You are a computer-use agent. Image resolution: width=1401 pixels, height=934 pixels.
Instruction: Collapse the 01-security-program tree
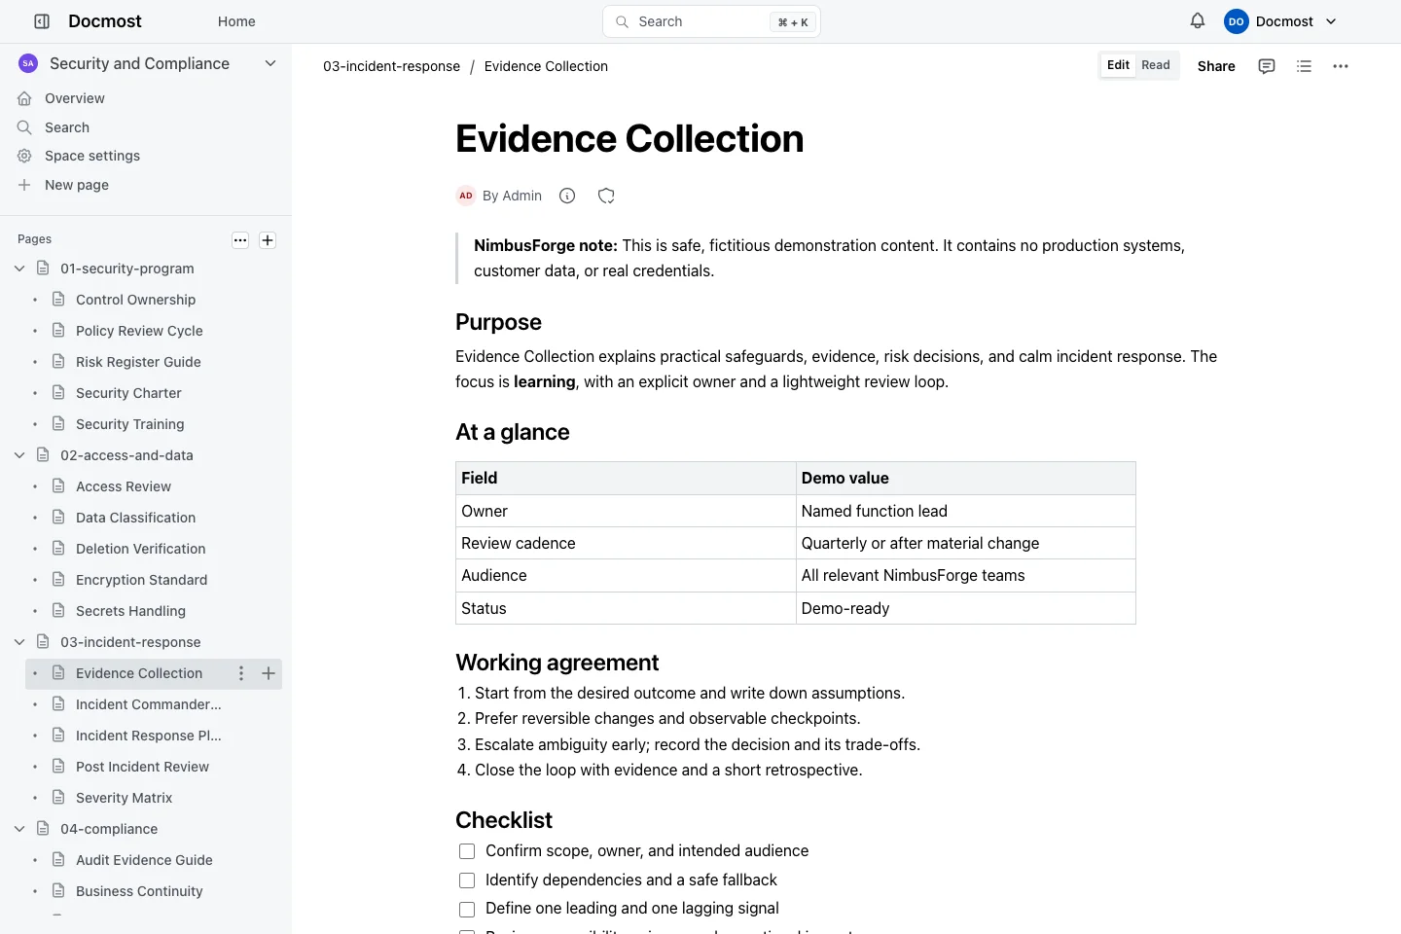point(19,269)
